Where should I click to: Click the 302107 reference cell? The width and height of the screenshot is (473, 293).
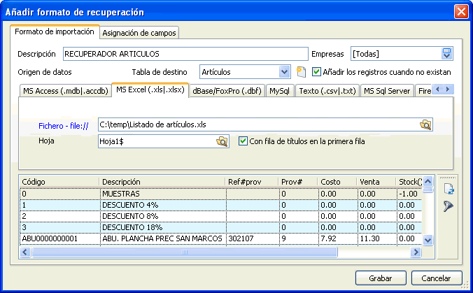(253, 238)
